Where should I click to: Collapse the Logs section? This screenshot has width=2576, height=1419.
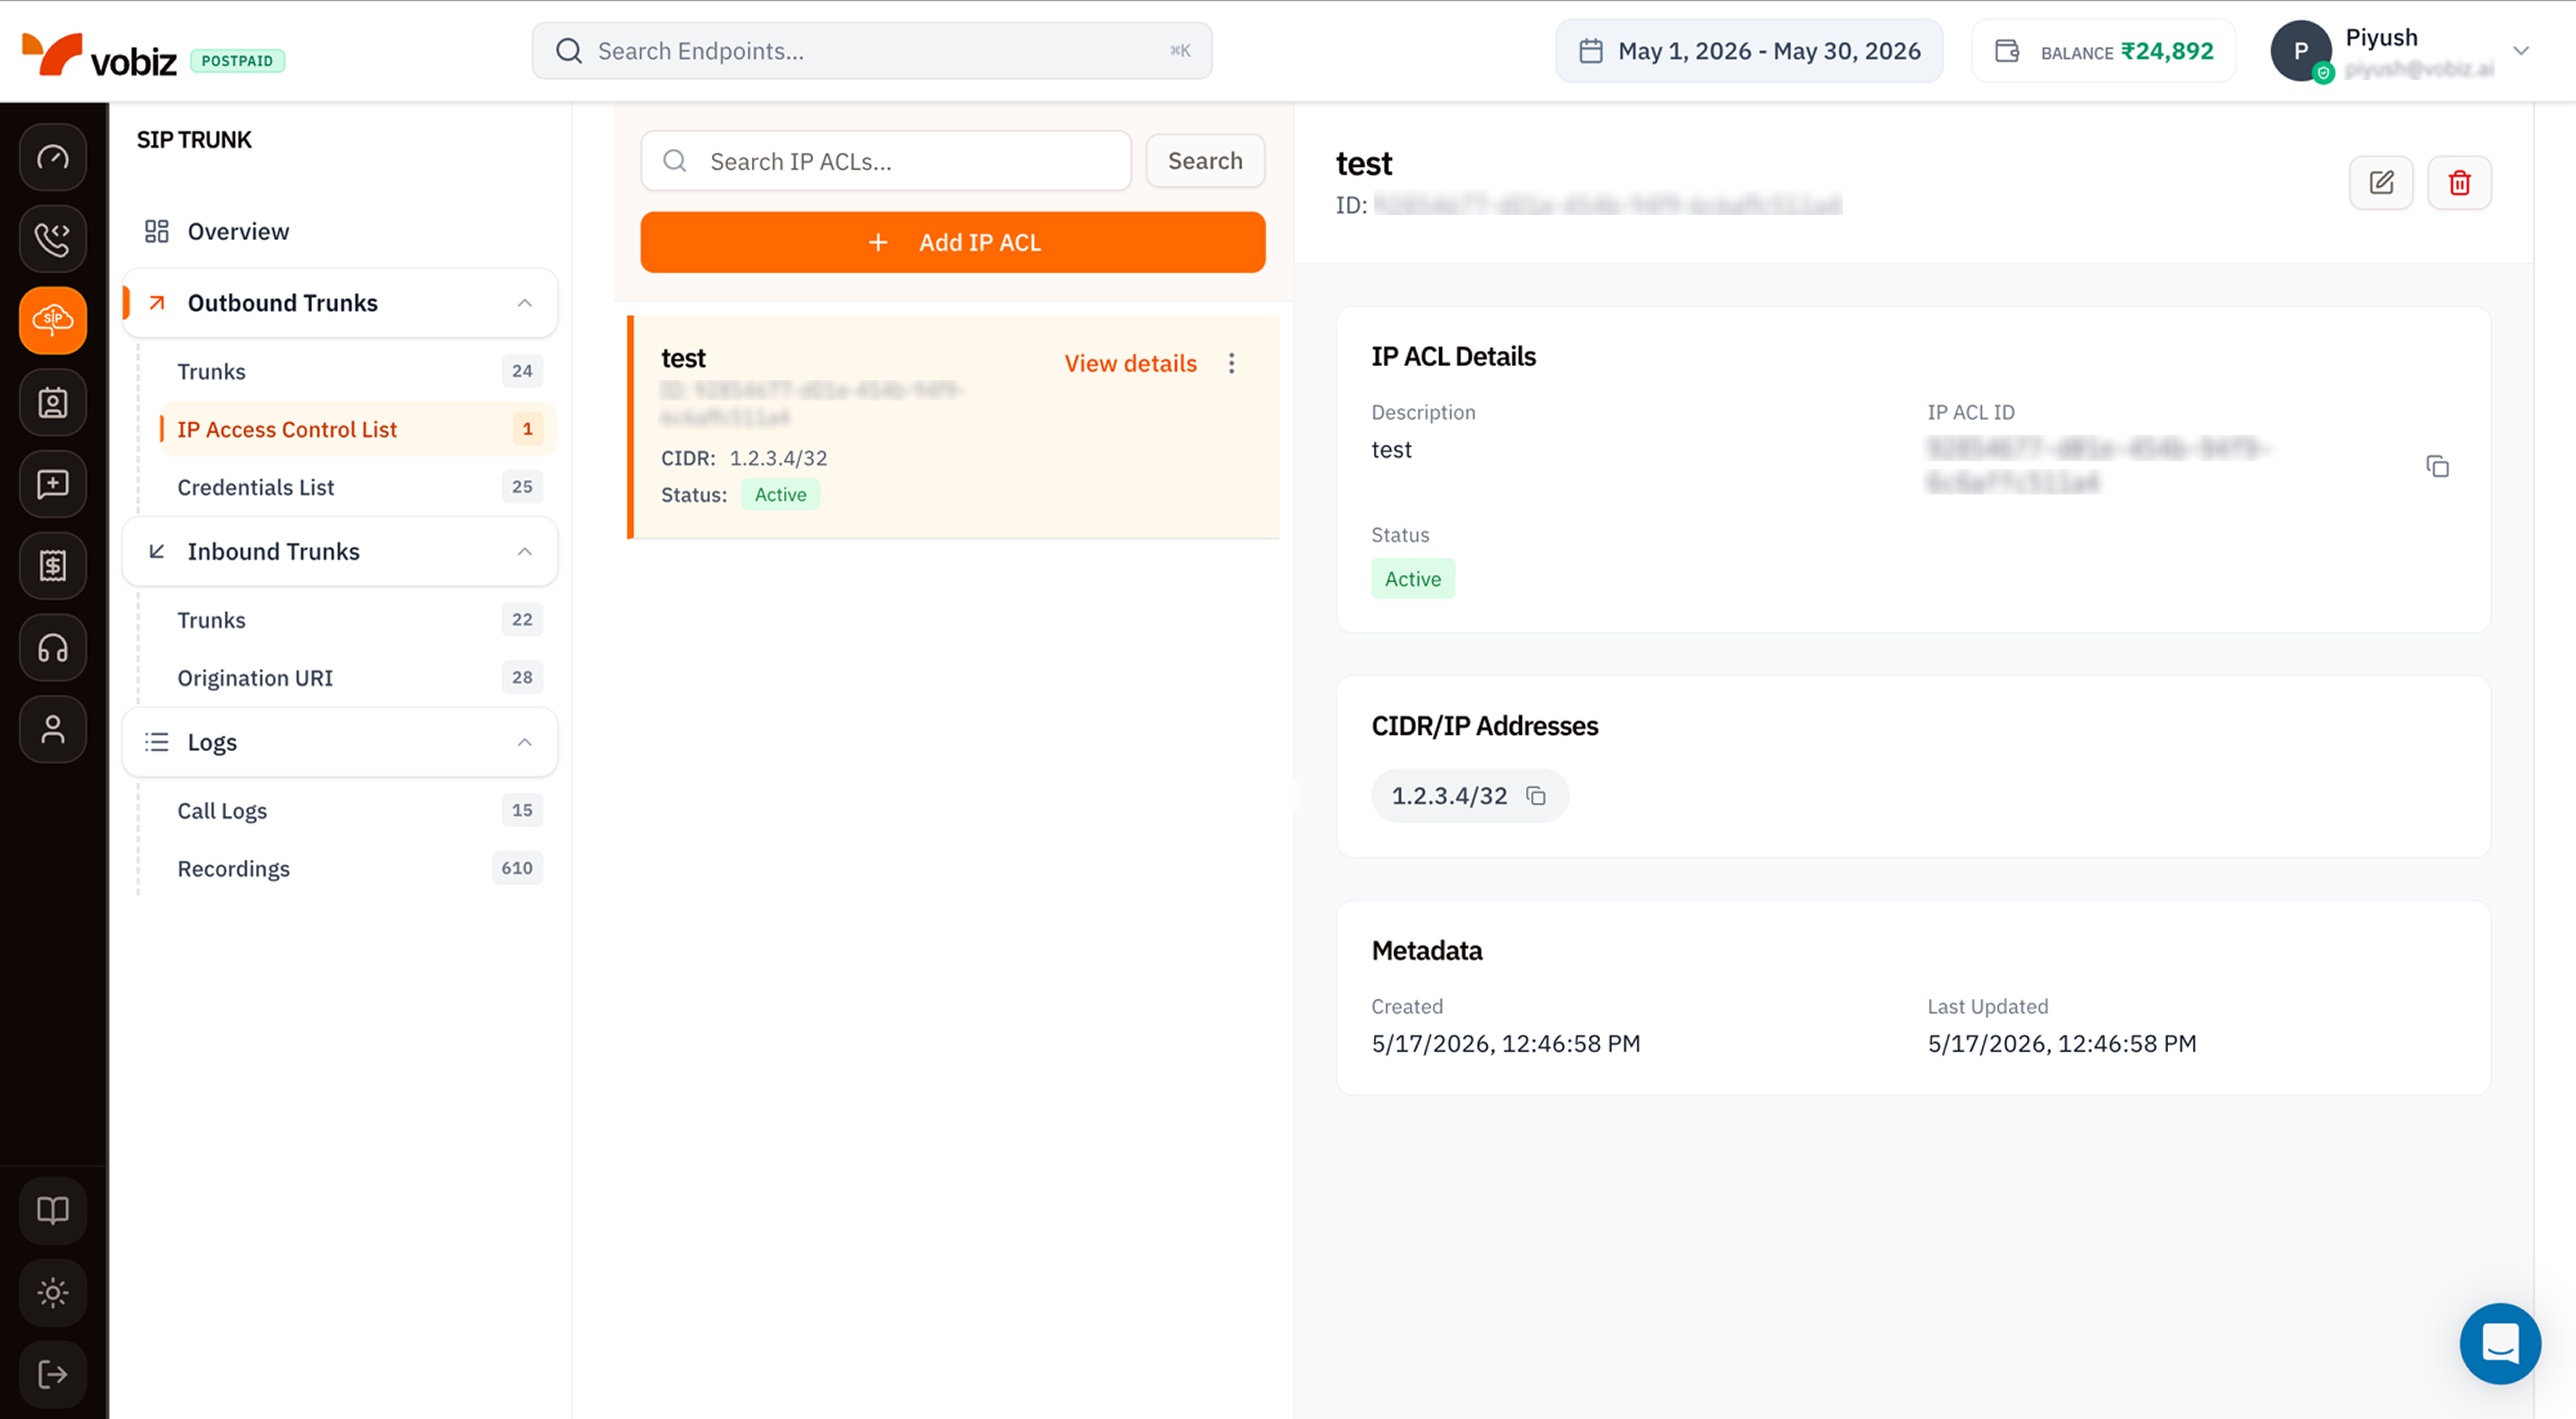click(525, 742)
